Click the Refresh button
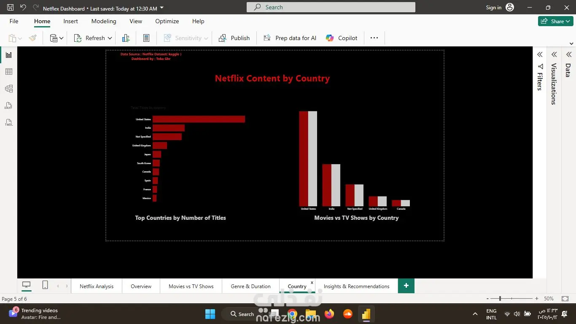This screenshot has height=324, width=576. pos(90,38)
